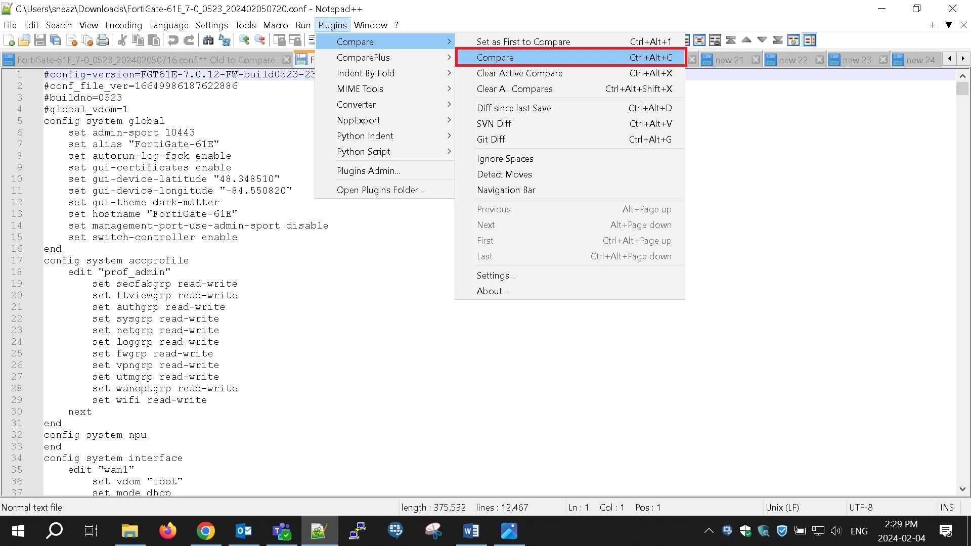Choose Diff since last Save

pyautogui.click(x=570, y=108)
